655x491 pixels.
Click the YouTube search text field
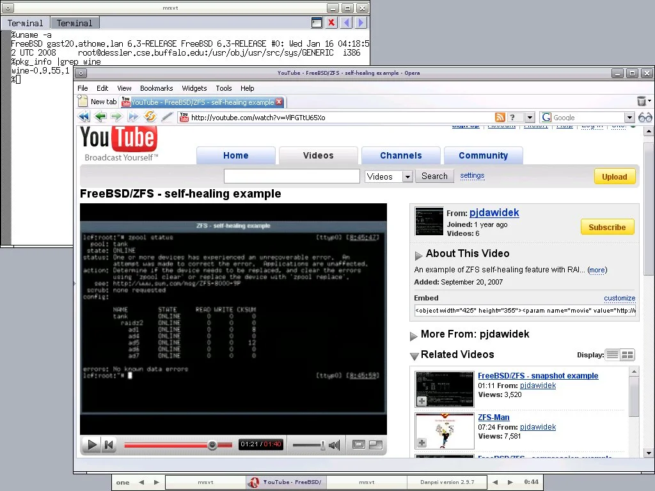[292, 176]
